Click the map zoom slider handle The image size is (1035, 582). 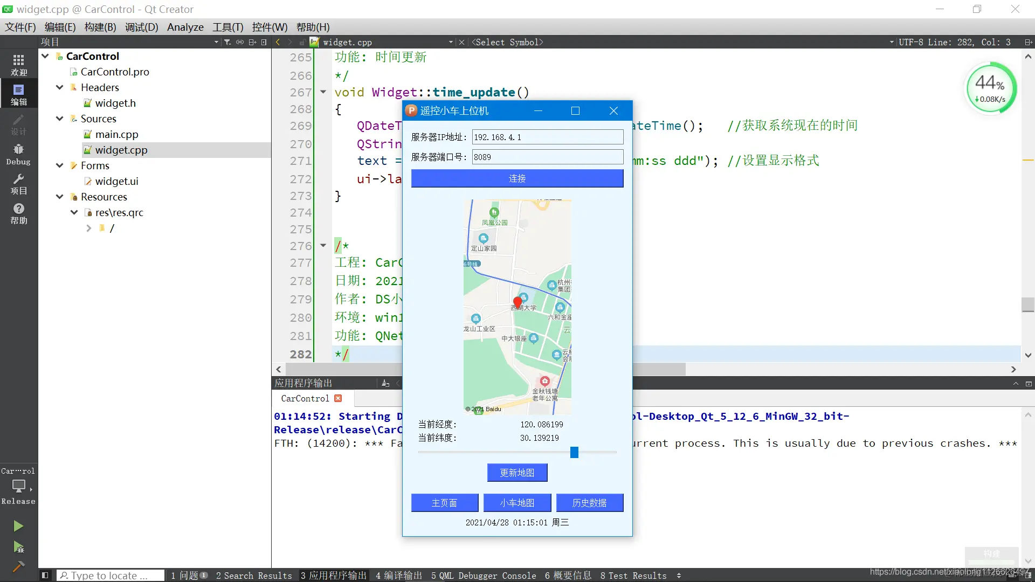(574, 452)
